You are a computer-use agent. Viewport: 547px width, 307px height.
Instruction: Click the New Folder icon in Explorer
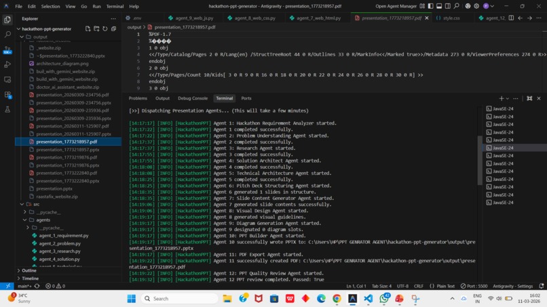(96, 28)
